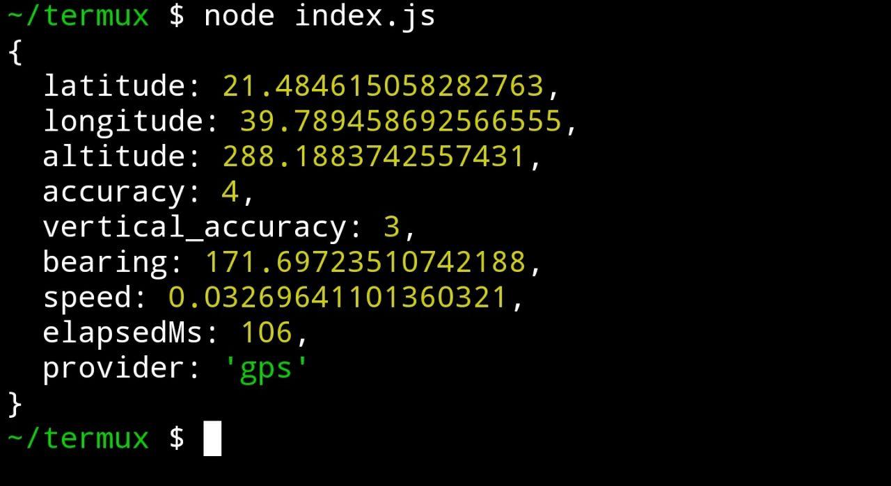Click the elapsedMs value 106
The image size is (891, 486).
267,333
